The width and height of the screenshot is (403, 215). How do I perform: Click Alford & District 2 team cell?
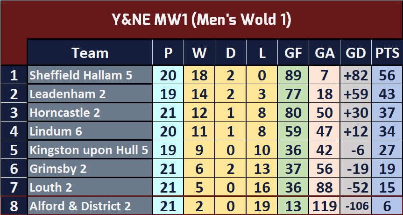pyautogui.click(x=90, y=206)
